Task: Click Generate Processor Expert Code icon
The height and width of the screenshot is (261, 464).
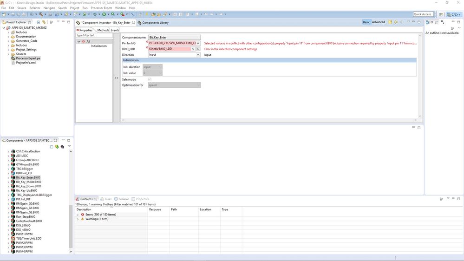Action: (57, 146)
